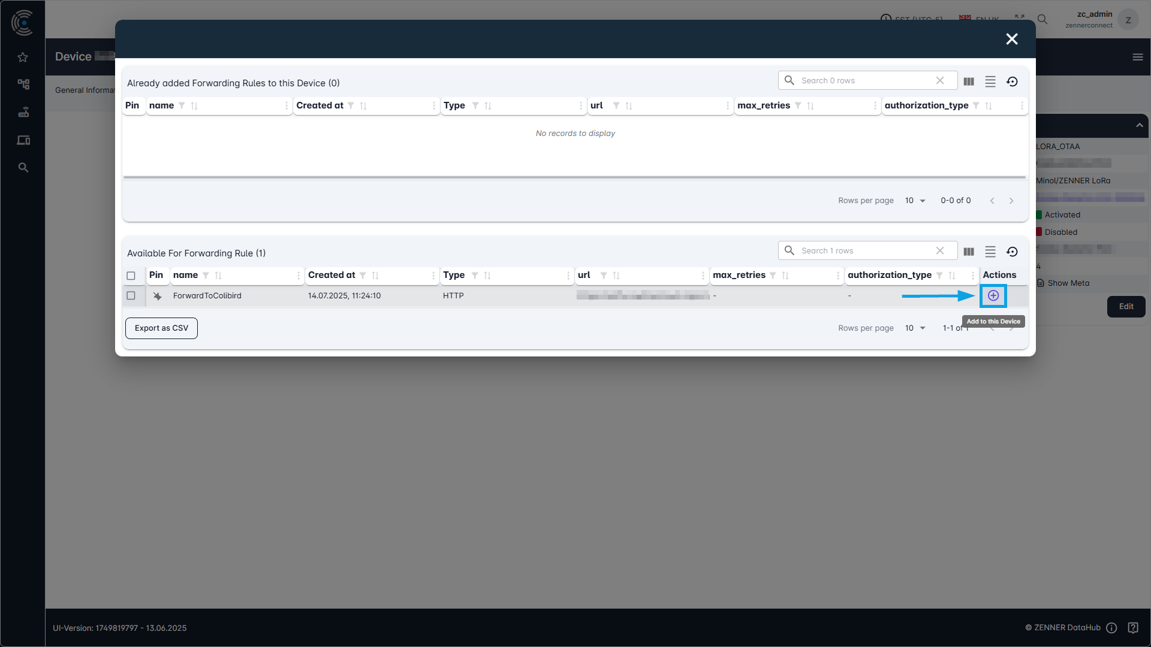The image size is (1151, 647).
Task: Open the Rows per page dropdown showing 10
Action: [x=915, y=328]
